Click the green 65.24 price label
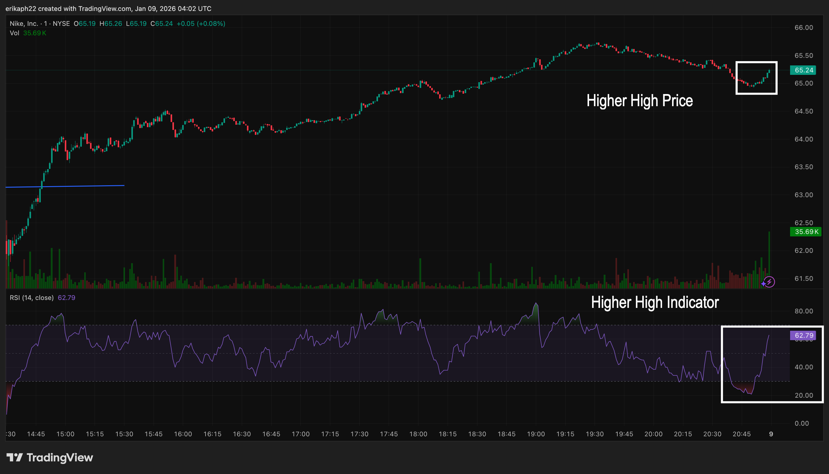Image resolution: width=829 pixels, height=474 pixels. (x=803, y=70)
